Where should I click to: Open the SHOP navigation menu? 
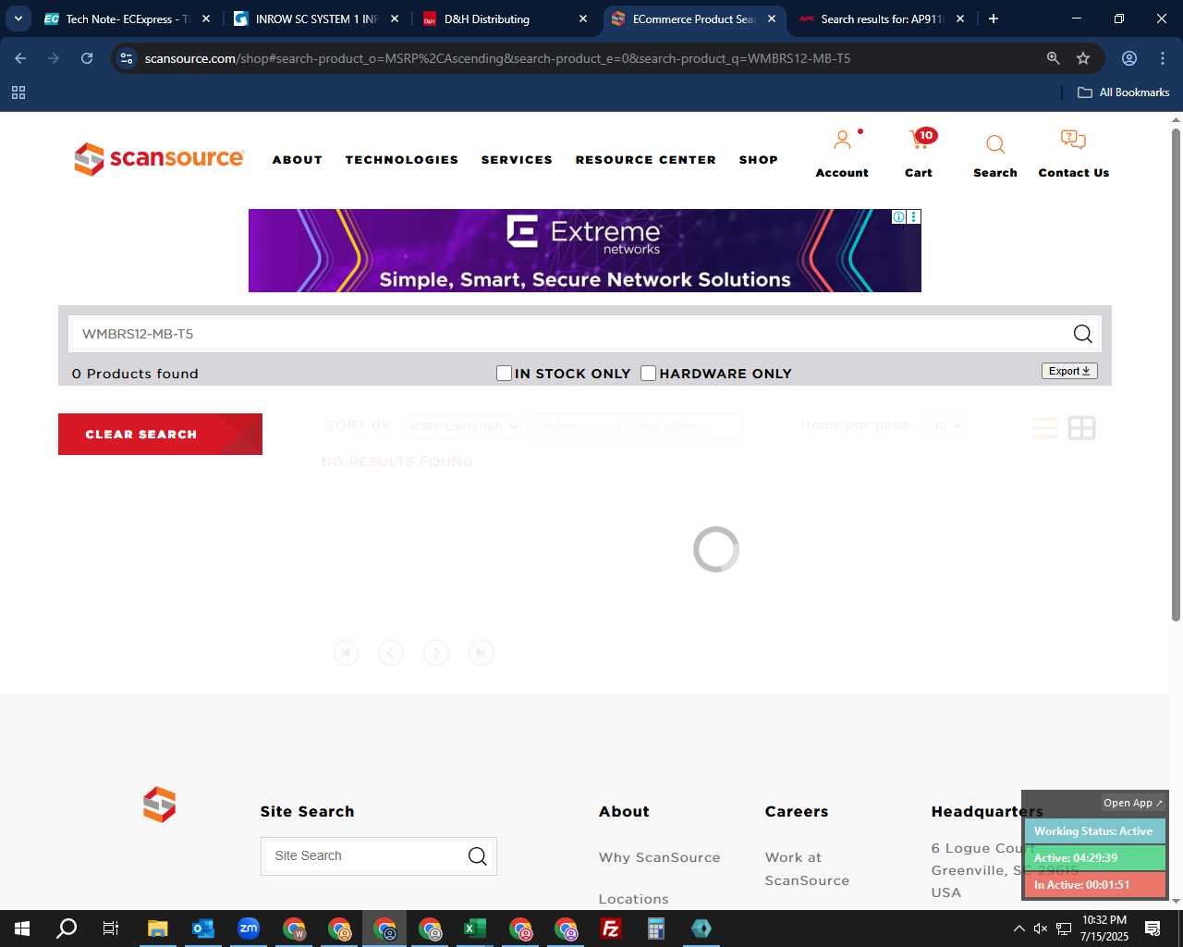point(759,160)
